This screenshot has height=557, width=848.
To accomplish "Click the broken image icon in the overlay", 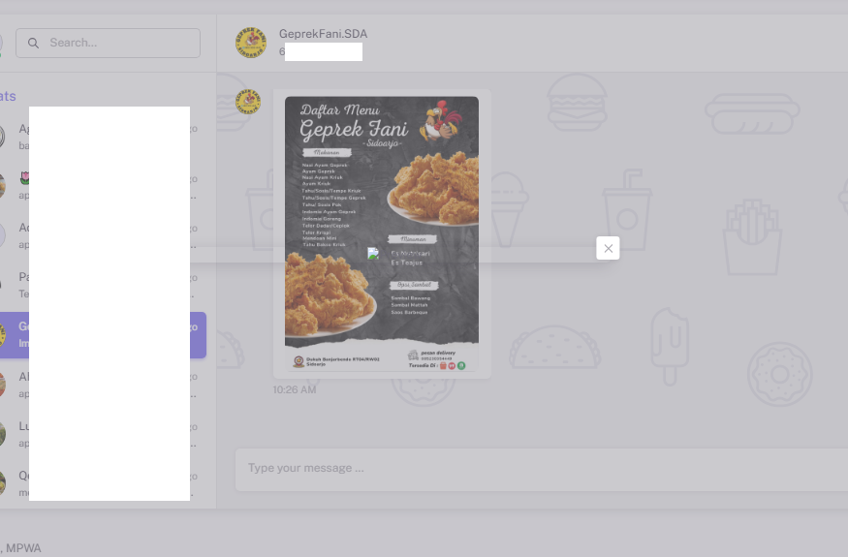I will pyautogui.click(x=373, y=253).
